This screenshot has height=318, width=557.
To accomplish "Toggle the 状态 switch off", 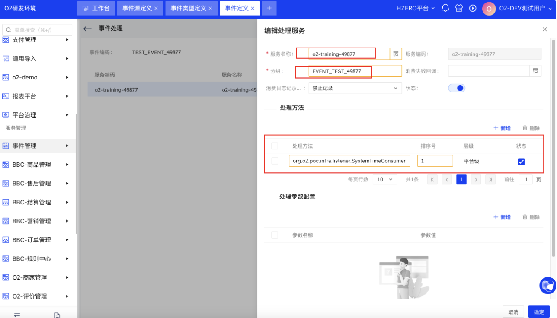I will coord(456,88).
